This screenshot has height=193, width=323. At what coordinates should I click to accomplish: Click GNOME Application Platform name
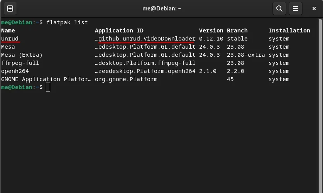(46, 79)
